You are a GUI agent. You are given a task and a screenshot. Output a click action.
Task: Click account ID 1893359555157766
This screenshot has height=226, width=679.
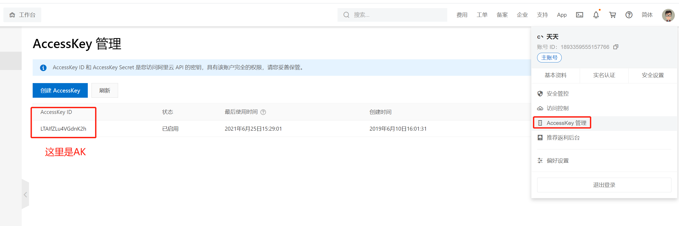coord(585,47)
